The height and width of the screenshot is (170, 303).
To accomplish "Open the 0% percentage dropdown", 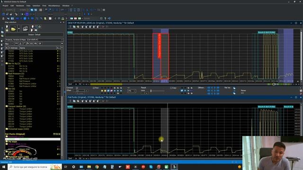I will click(x=132, y=91).
